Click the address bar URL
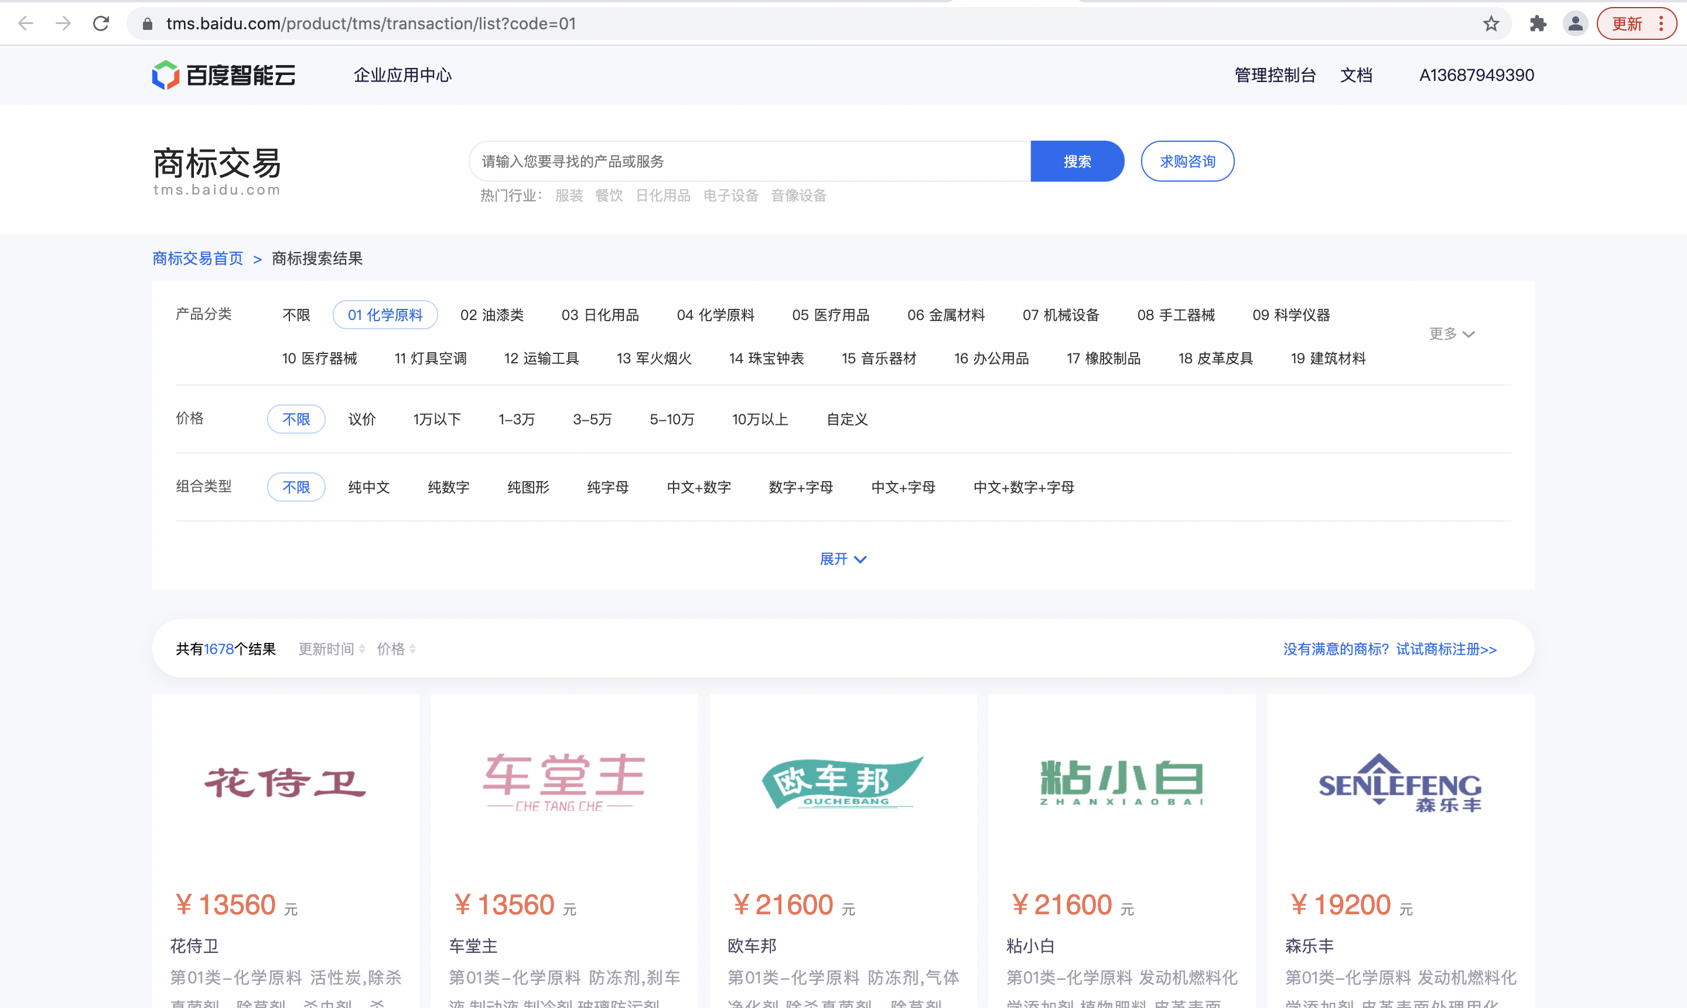 (371, 24)
